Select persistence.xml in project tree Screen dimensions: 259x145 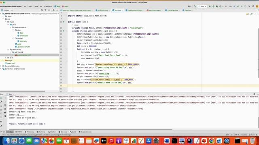coord(23,55)
